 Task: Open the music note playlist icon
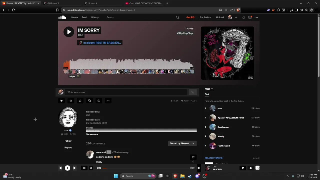[291, 10]
